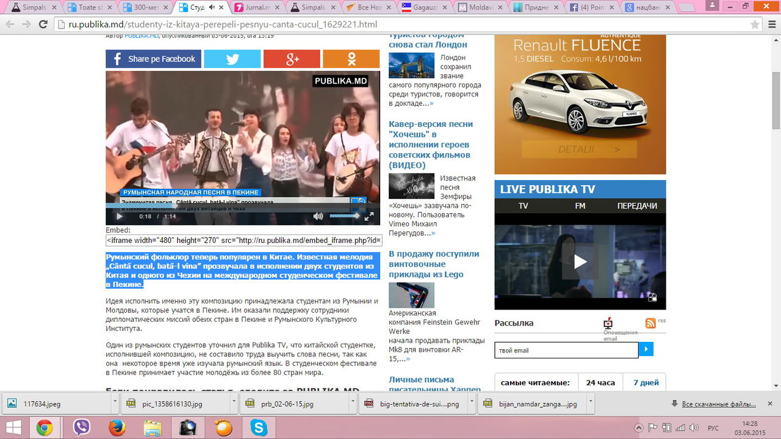Viewport: 781px width, 439px height.
Task: Open the London tourism article thumbnail
Action: [411, 65]
